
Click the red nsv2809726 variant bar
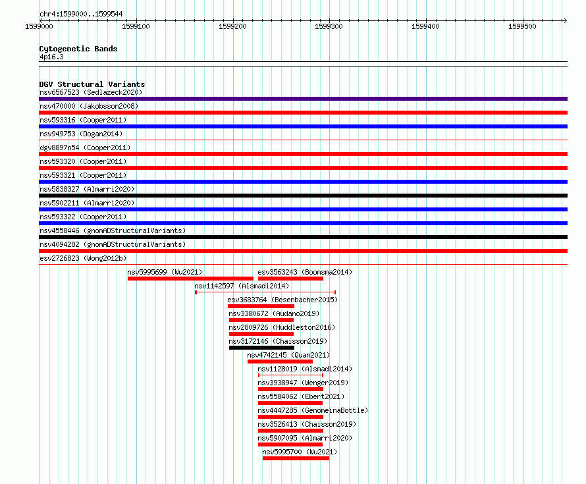261,334
